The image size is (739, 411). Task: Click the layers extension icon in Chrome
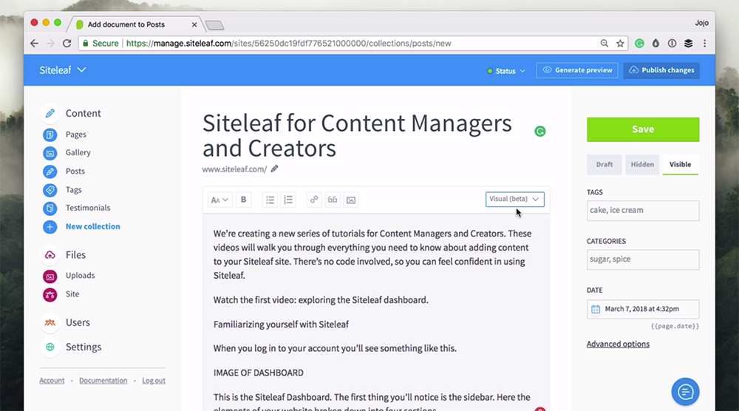tap(689, 44)
